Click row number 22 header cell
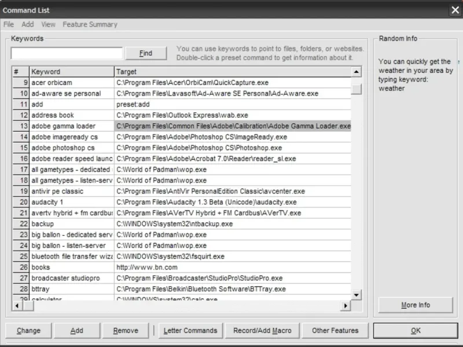 (21, 224)
